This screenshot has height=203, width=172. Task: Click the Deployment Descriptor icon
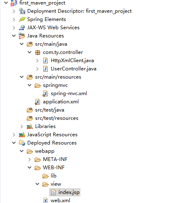point(22,11)
